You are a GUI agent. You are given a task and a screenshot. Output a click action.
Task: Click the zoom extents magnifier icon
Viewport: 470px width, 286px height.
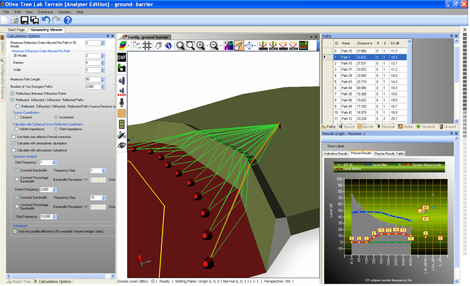[180, 46]
